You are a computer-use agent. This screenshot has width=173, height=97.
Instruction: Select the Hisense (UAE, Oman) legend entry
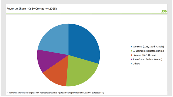(143, 55)
